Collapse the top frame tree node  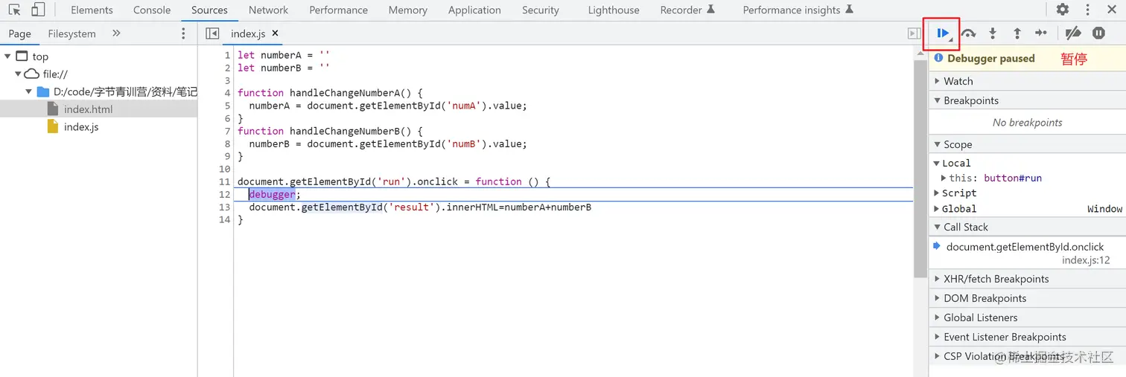click(7, 56)
